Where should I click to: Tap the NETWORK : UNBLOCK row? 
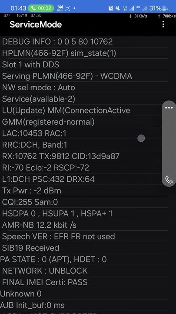(x=84, y=271)
